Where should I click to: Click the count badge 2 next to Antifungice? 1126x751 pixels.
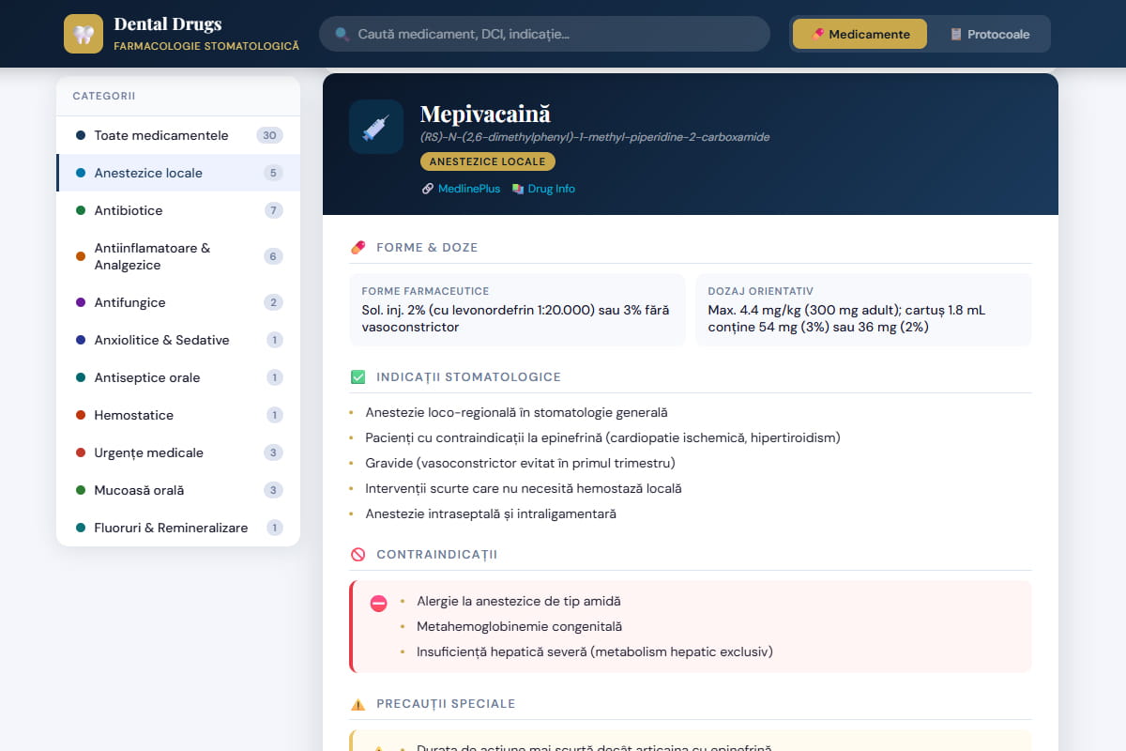[274, 302]
